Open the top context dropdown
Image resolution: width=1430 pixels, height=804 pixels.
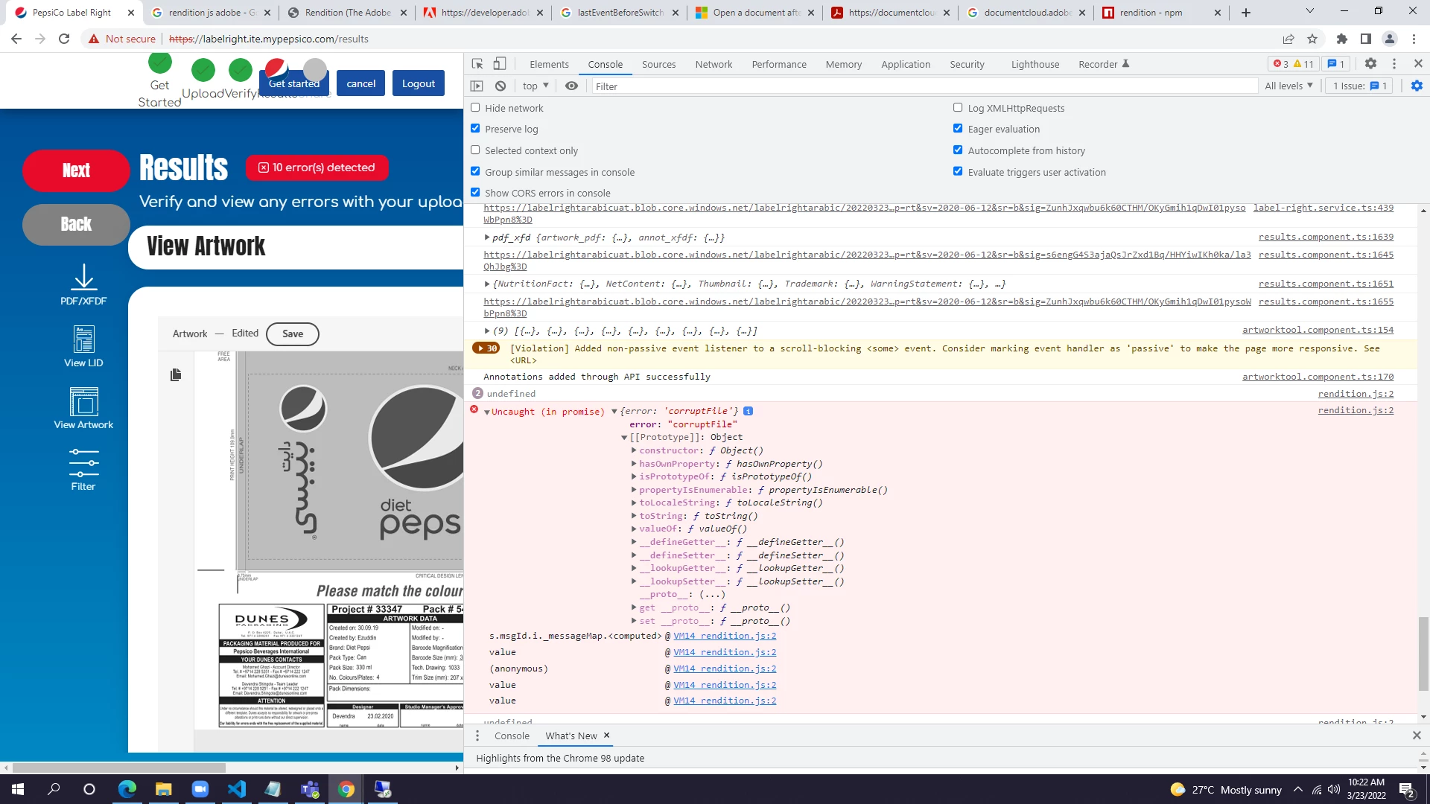pos(536,86)
